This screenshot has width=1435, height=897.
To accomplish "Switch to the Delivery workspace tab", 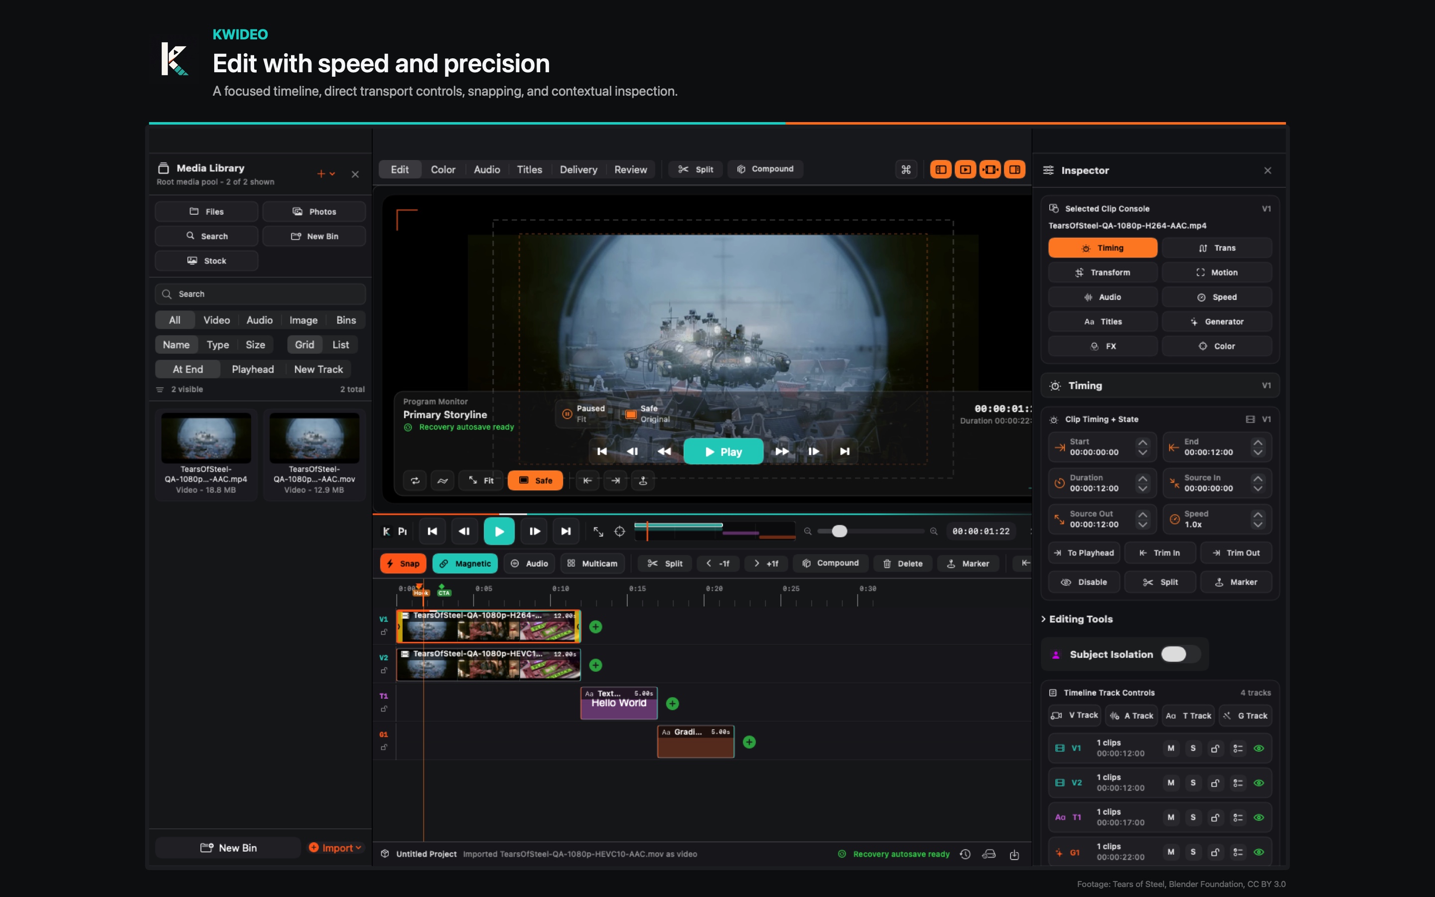I will [578, 169].
